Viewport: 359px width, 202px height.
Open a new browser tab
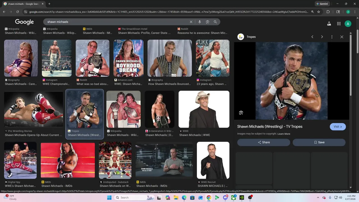click(x=49, y=4)
